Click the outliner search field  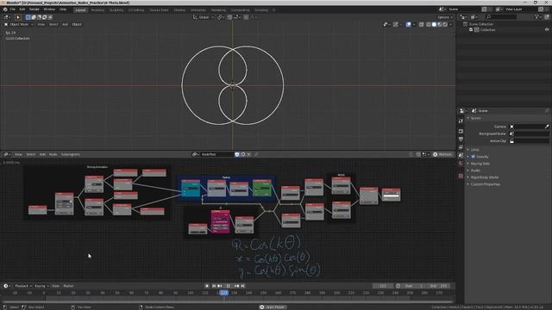point(501,17)
